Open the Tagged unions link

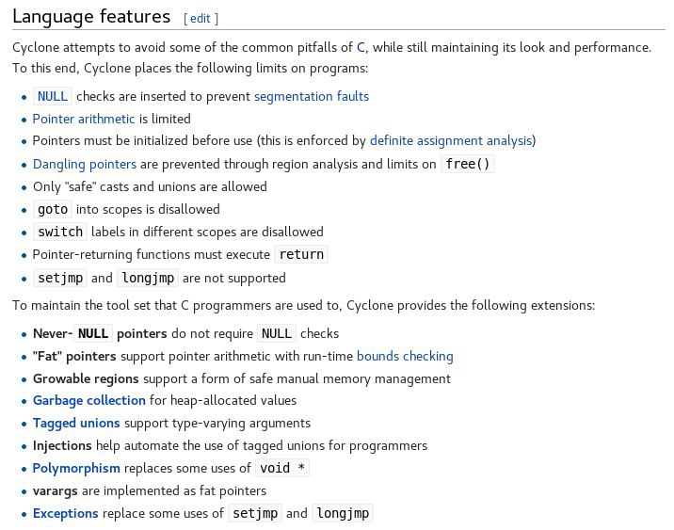point(76,424)
